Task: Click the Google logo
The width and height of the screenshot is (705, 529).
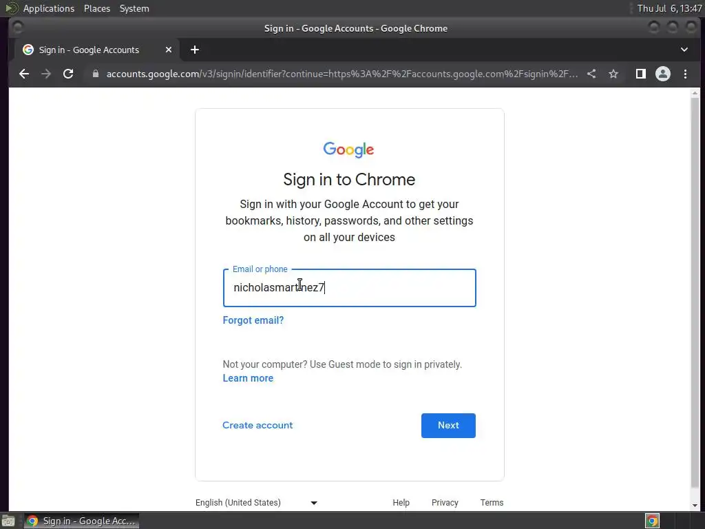Action: (x=349, y=149)
